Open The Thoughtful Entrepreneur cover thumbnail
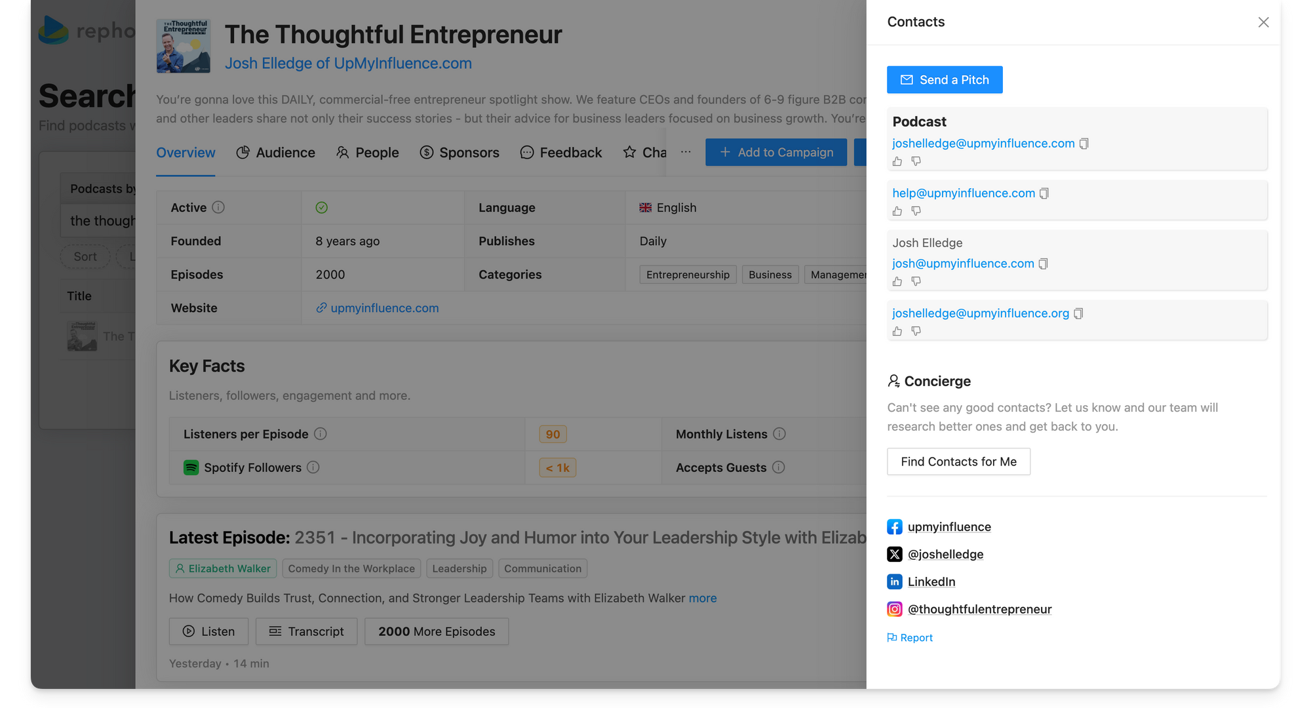 (184, 46)
